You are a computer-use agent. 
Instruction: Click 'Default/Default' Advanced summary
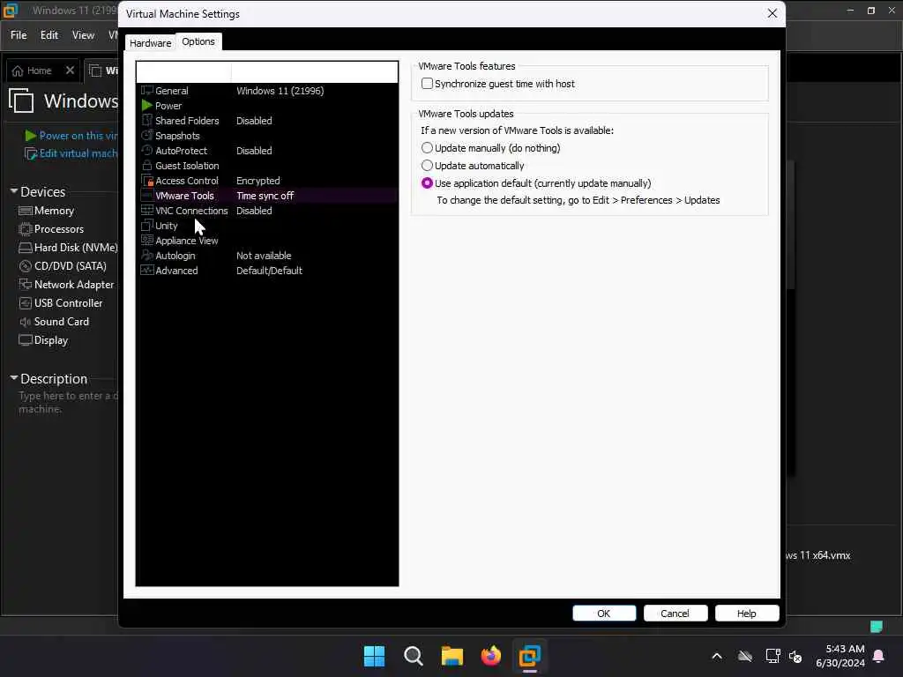(269, 270)
